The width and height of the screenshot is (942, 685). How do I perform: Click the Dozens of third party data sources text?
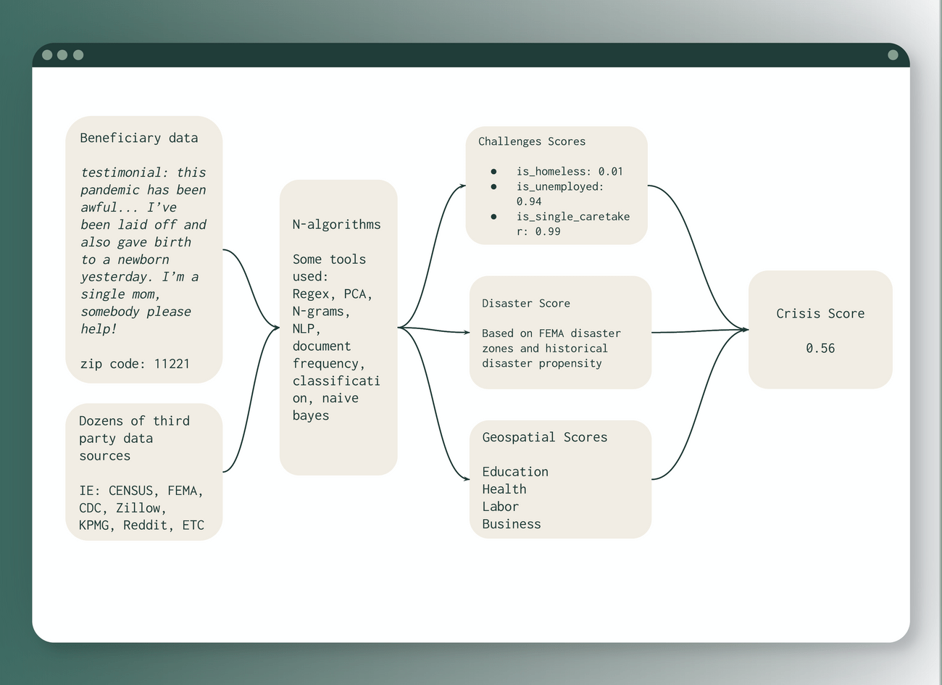coord(134,438)
